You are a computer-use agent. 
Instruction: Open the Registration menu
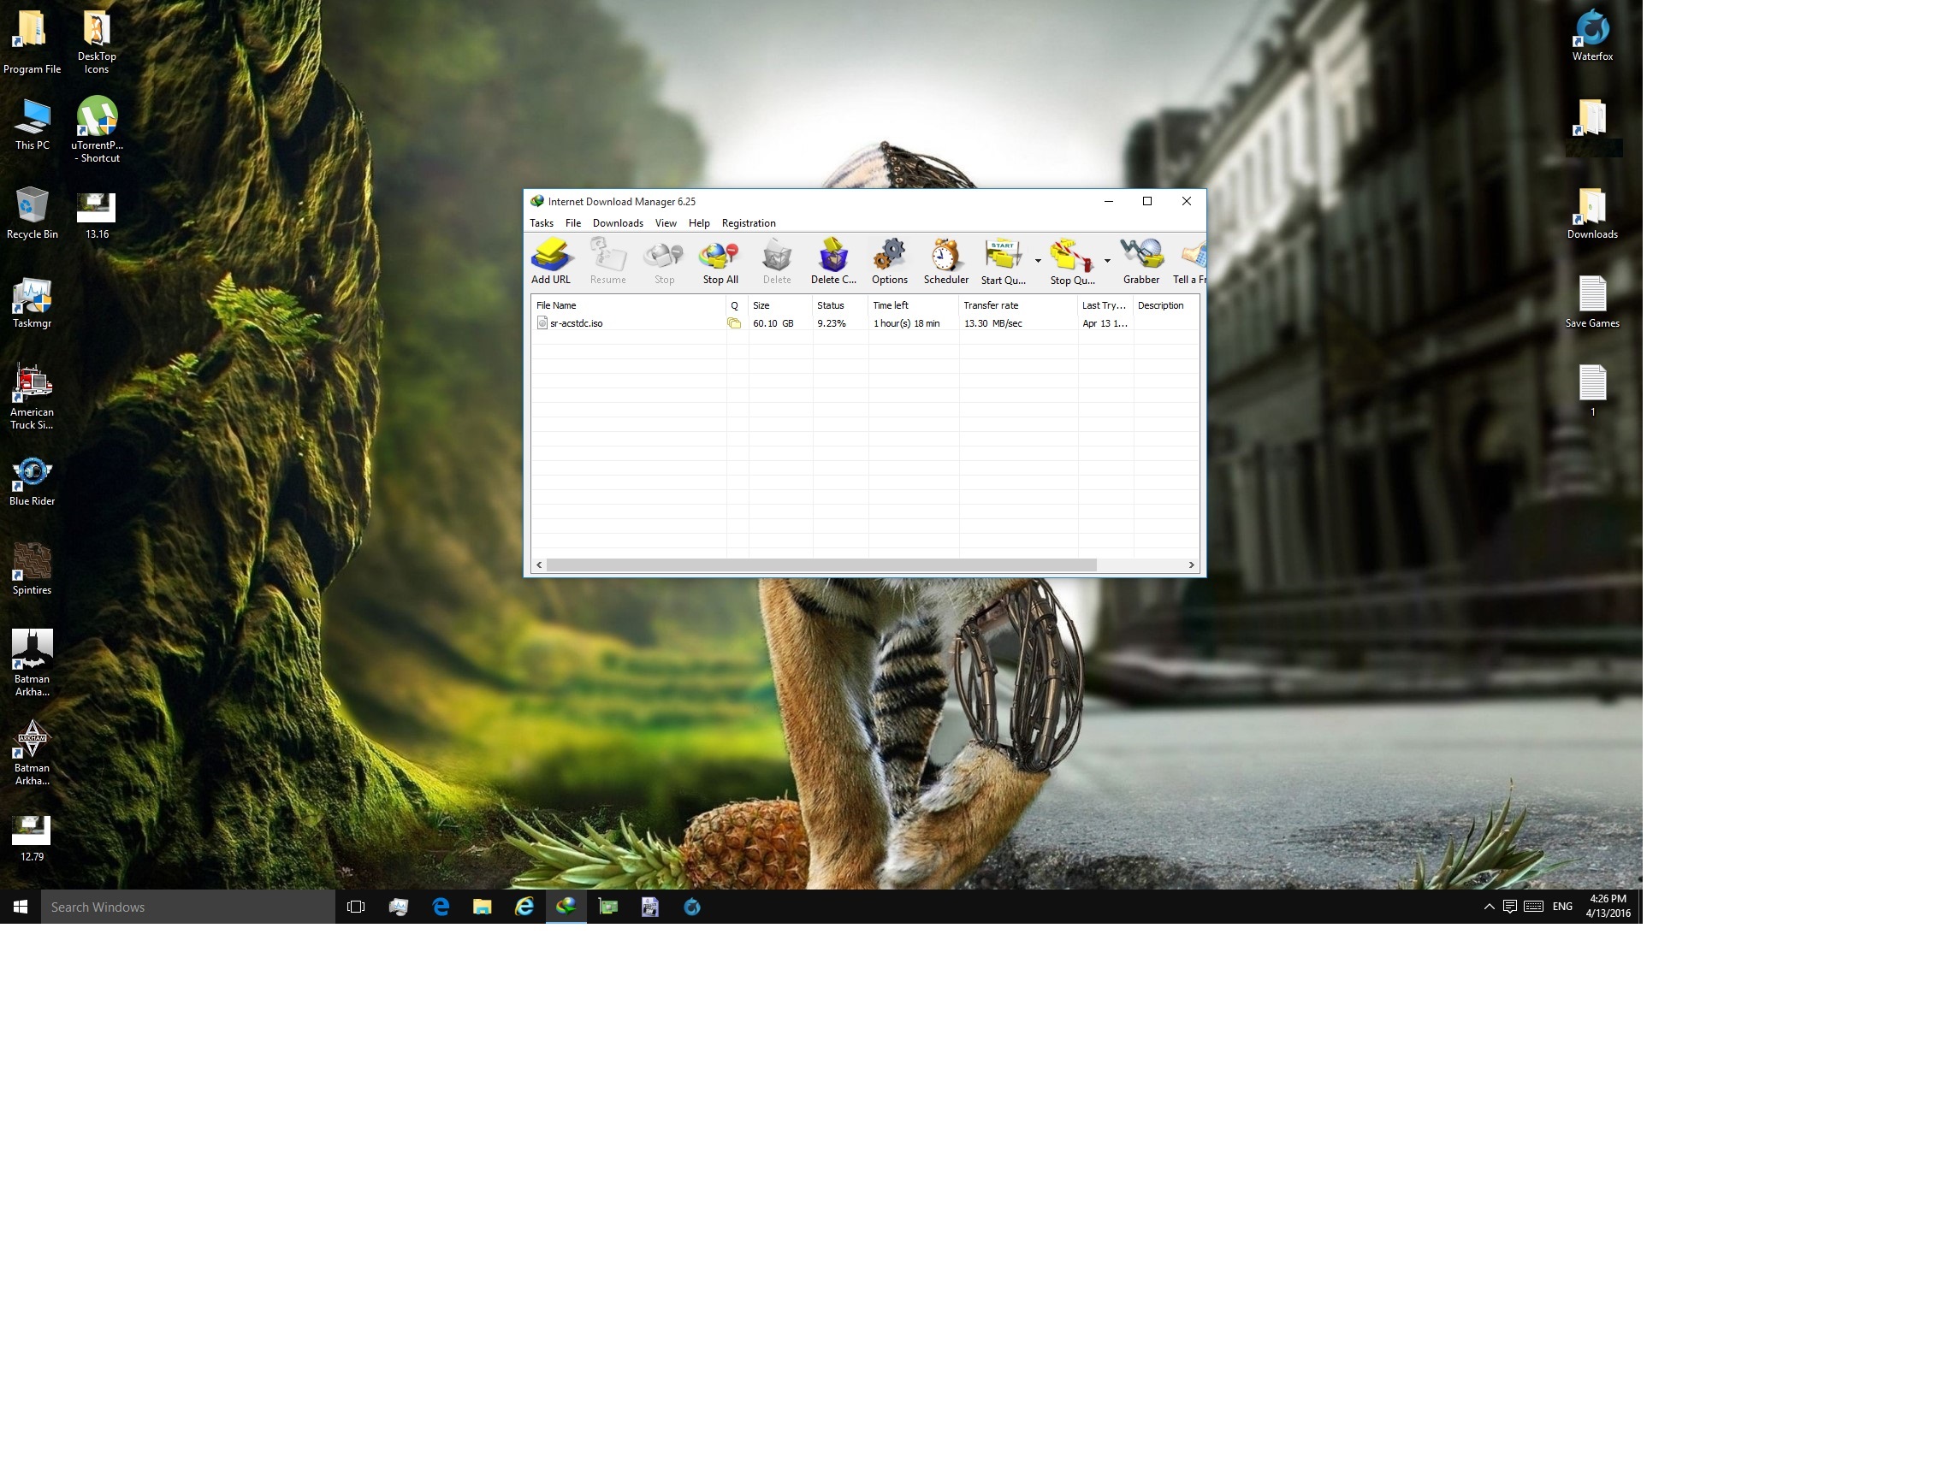[748, 223]
